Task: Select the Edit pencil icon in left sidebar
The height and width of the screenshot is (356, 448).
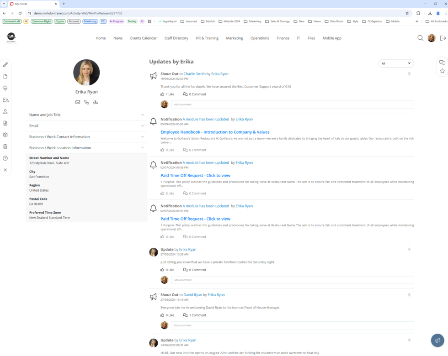Action: pos(5,64)
